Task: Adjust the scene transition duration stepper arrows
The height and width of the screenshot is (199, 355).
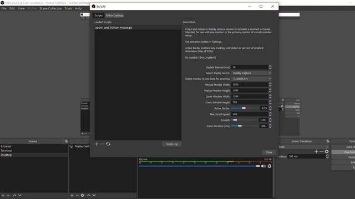Action: (327, 156)
